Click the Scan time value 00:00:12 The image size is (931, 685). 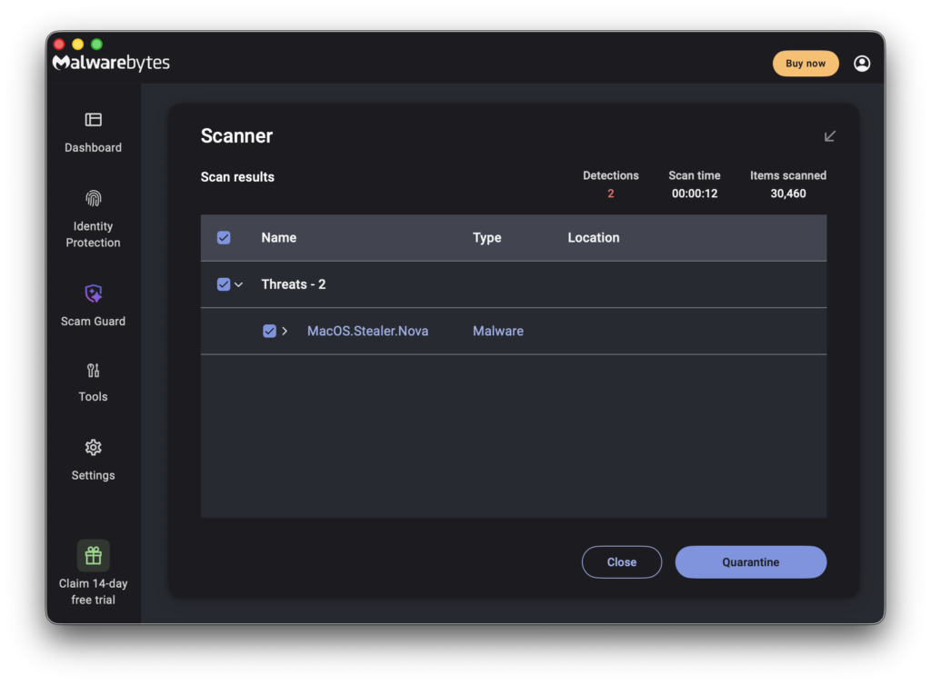(694, 194)
